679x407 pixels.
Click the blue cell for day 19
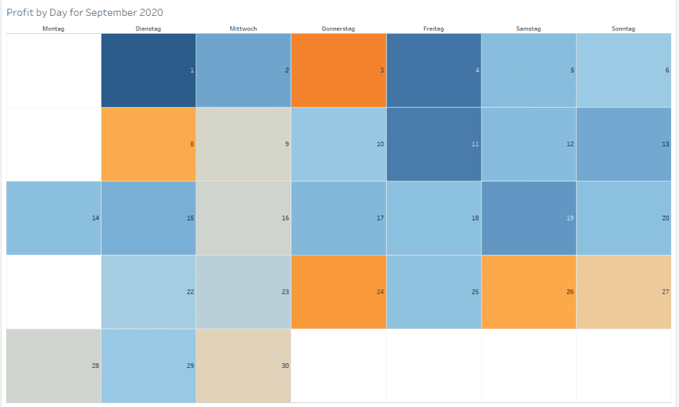[528, 218]
